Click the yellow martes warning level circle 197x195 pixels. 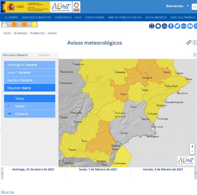click(34, 24)
